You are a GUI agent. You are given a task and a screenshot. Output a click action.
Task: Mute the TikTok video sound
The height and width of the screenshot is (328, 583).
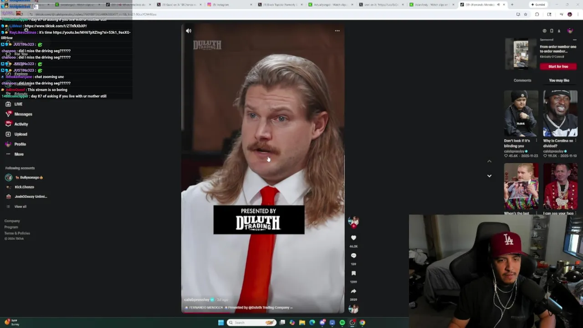(x=189, y=31)
